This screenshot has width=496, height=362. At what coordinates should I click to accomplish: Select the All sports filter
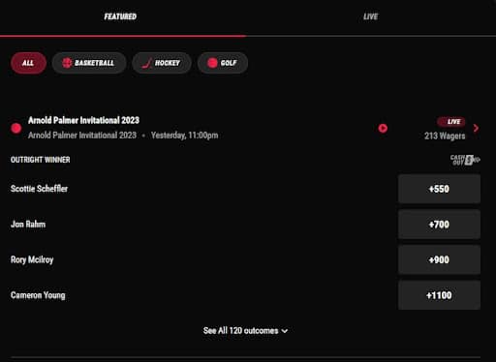click(x=28, y=63)
